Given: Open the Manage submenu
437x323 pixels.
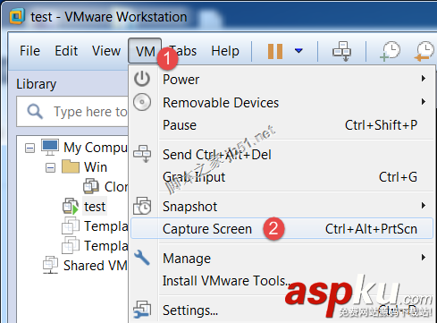Looking at the screenshot, I should coord(282,259).
